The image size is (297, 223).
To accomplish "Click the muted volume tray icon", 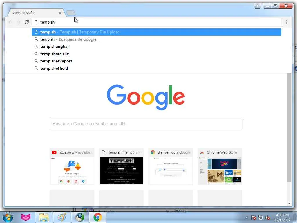I will (268, 217).
